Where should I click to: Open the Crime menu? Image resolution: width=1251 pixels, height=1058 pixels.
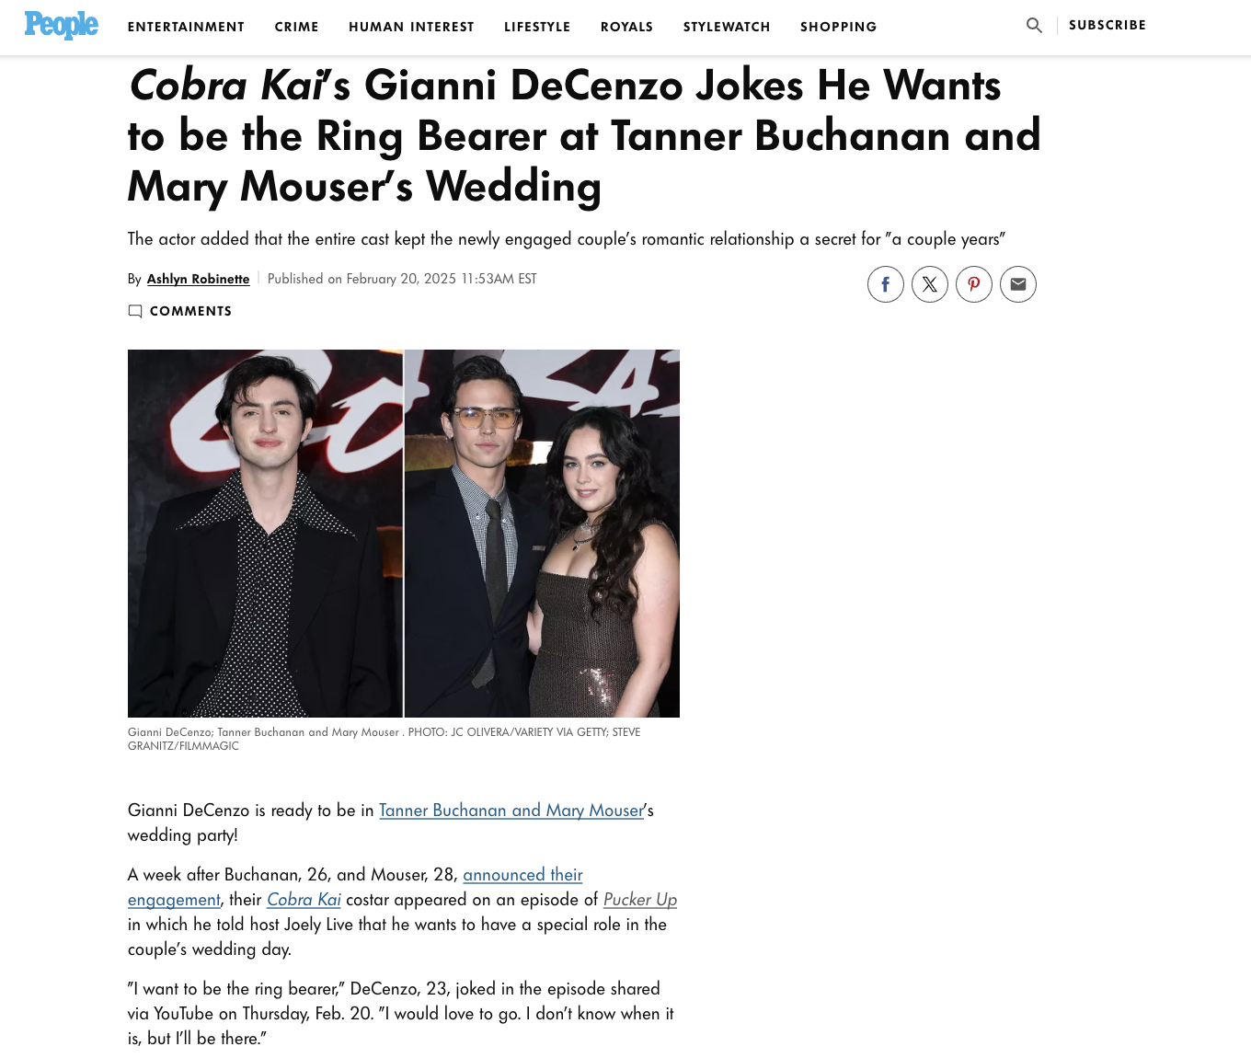(296, 27)
